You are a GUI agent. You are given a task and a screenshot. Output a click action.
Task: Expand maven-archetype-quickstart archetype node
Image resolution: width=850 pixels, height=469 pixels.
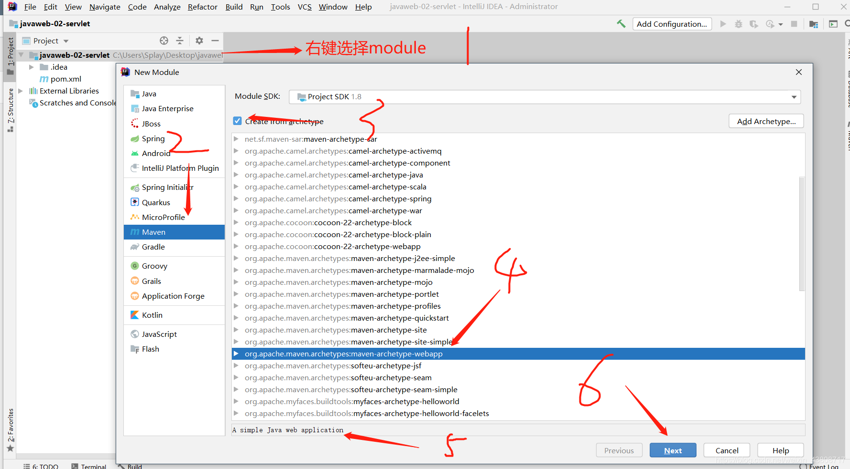236,318
